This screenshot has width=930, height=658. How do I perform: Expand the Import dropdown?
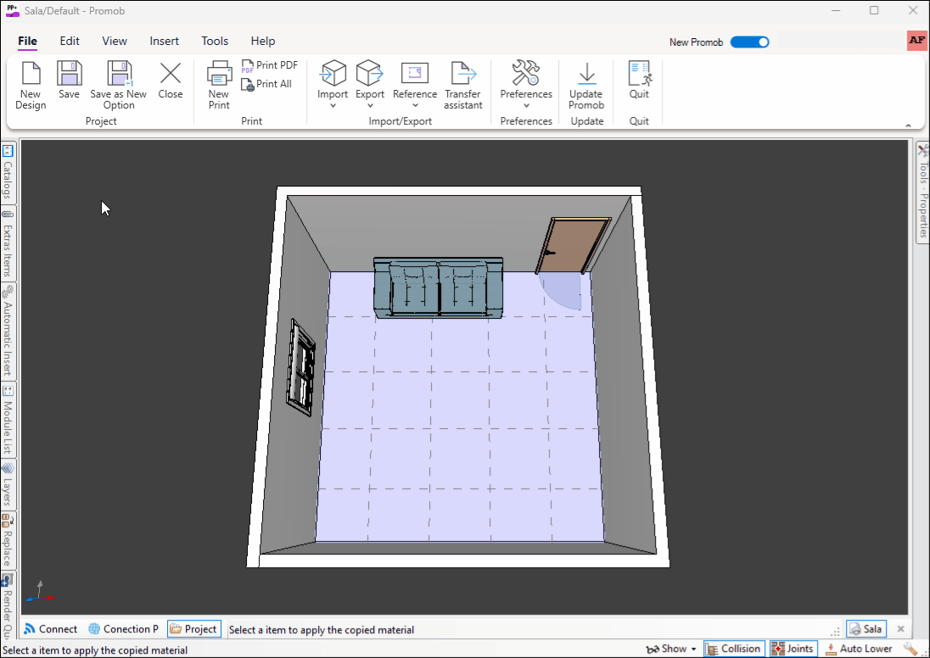click(x=333, y=106)
